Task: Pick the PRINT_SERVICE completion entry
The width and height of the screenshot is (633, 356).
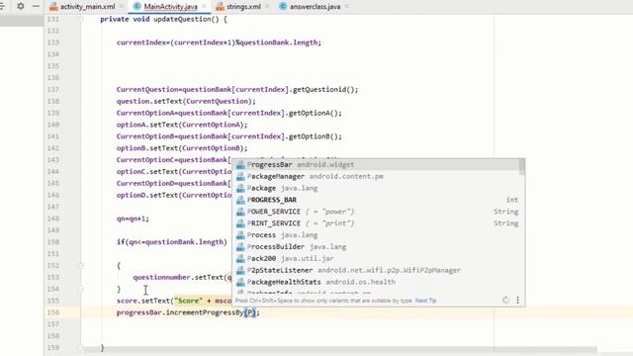Action: point(376,223)
